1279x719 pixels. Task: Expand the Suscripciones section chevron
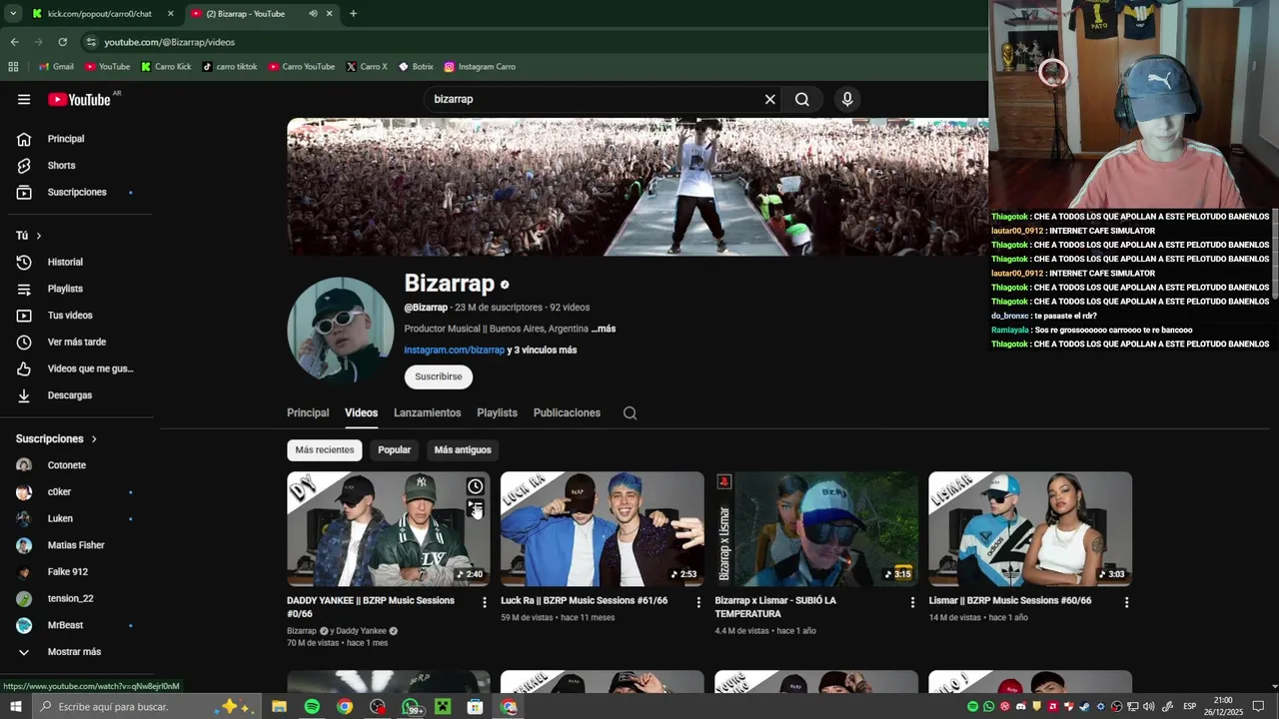tap(94, 439)
